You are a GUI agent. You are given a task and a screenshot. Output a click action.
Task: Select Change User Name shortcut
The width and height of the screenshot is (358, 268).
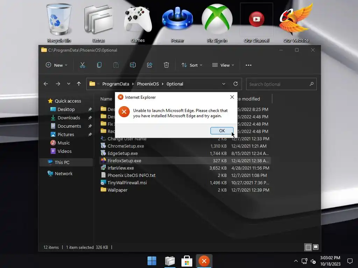[x=185, y=139]
